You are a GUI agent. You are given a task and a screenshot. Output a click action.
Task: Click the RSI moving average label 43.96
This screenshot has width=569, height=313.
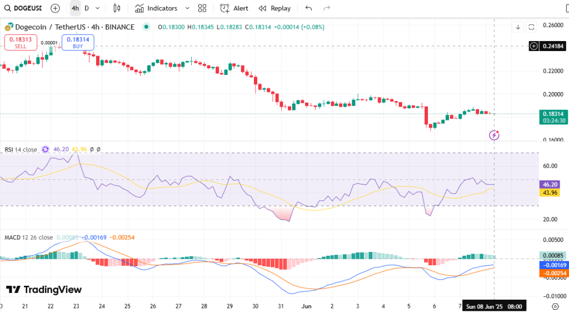[550, 193]
